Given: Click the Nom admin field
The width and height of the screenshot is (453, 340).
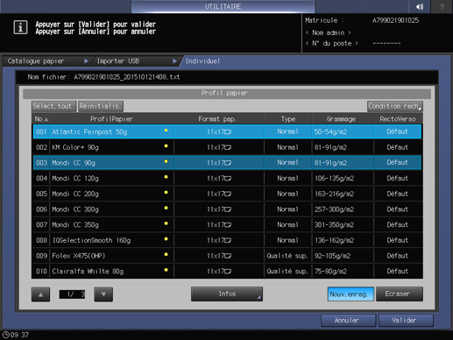Looking at the screenshot, I should pos(329,32).
